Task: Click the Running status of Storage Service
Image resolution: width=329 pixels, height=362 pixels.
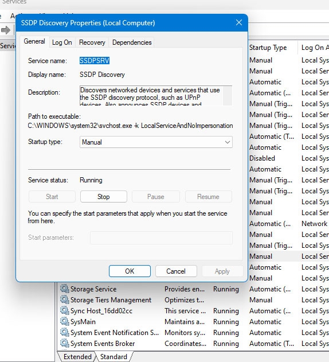Action: (x=226, y=289)
